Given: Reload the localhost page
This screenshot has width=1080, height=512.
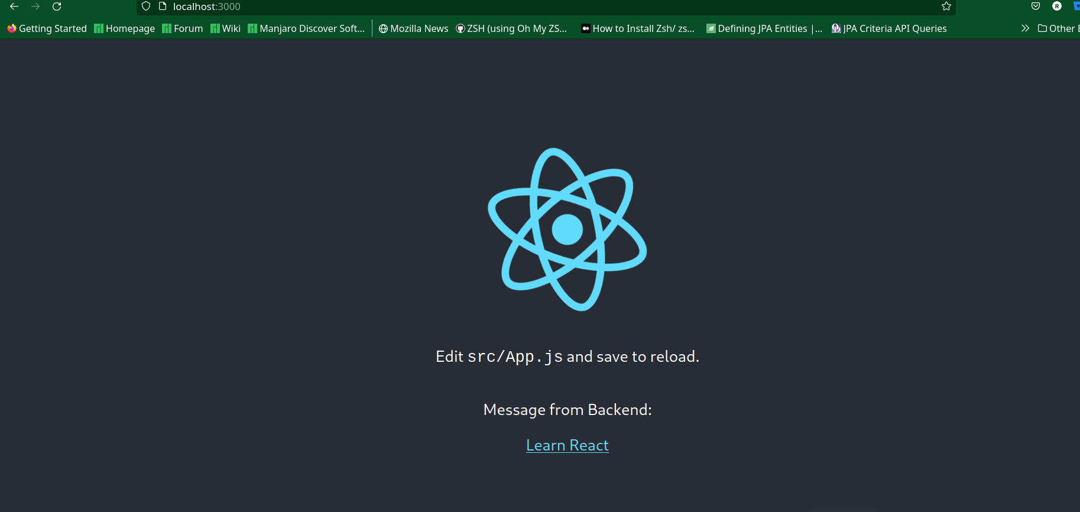Looking at the screenshot, I should pos(57,7).
